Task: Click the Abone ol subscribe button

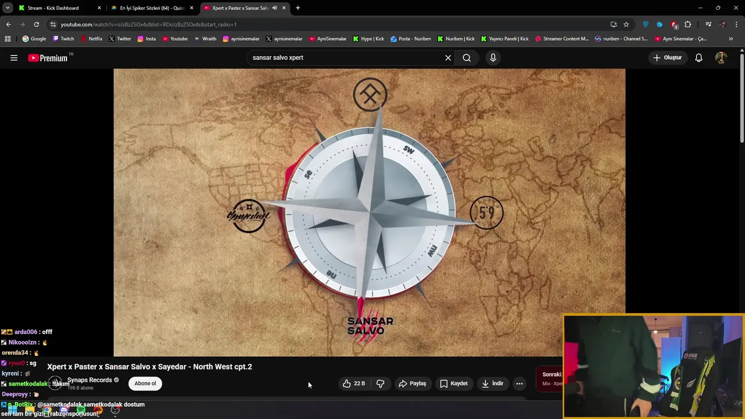Action: pyautogui.click(x=145, y=384)
